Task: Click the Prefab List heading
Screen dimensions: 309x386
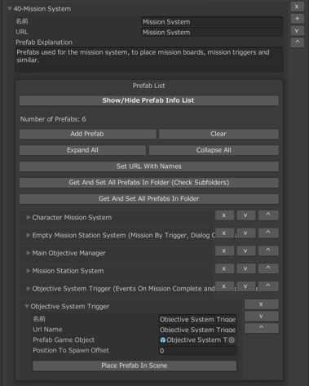Action: [148, 86]
